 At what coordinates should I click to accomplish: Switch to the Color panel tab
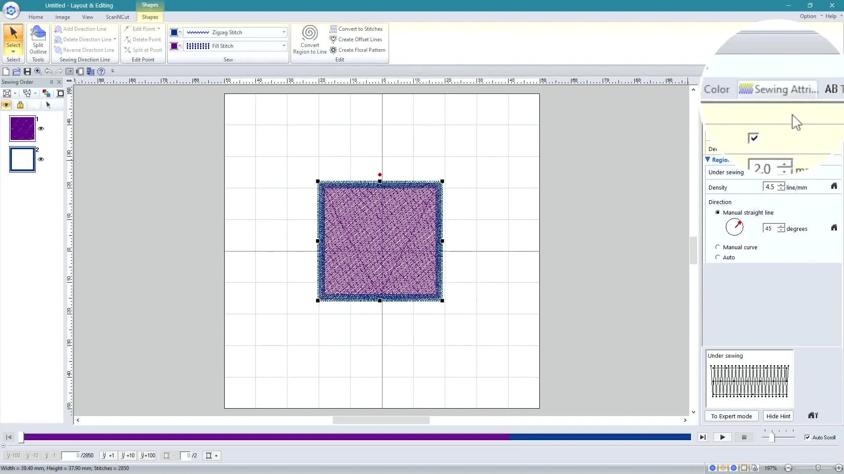[x=717, y=90]
